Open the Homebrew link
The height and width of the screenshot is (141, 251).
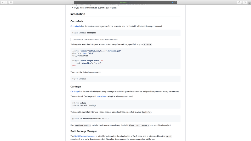101,96
